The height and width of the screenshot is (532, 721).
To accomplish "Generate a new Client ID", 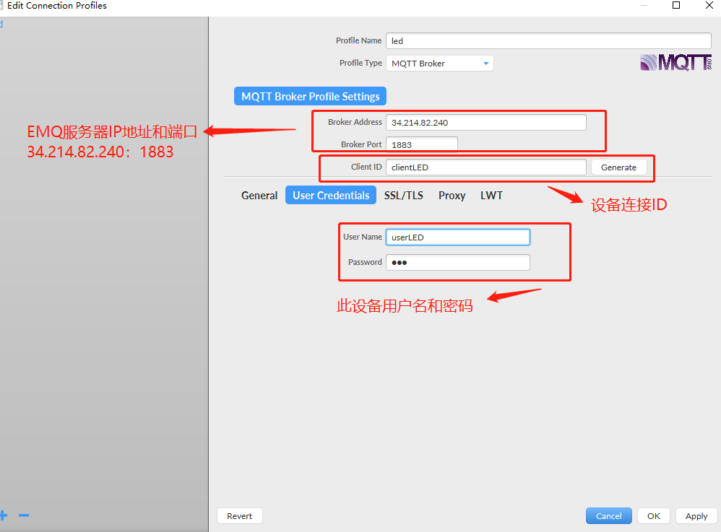I will tap(618, 167).
